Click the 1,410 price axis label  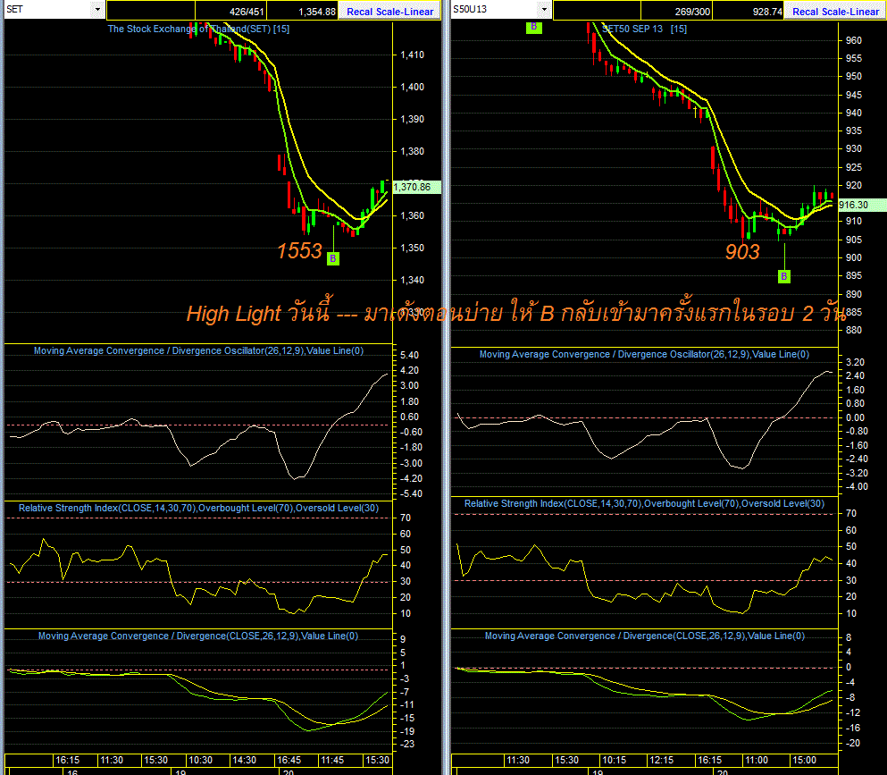pyautogui.click(x=413, y=55)
